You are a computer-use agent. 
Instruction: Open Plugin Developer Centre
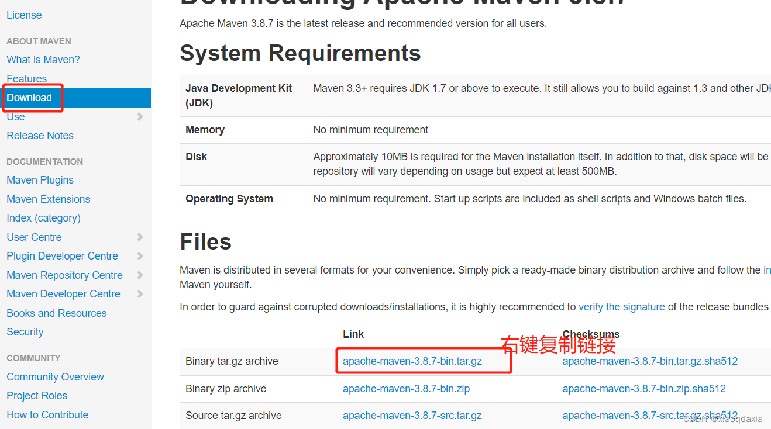63,256
